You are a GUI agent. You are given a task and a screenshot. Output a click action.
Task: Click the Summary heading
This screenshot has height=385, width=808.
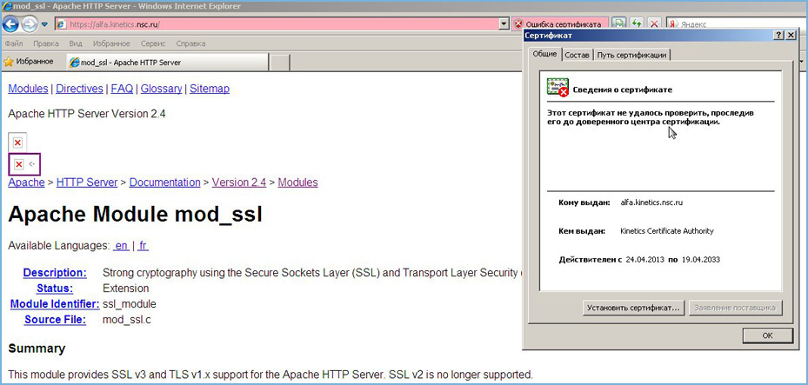click(x=37, y=348)
